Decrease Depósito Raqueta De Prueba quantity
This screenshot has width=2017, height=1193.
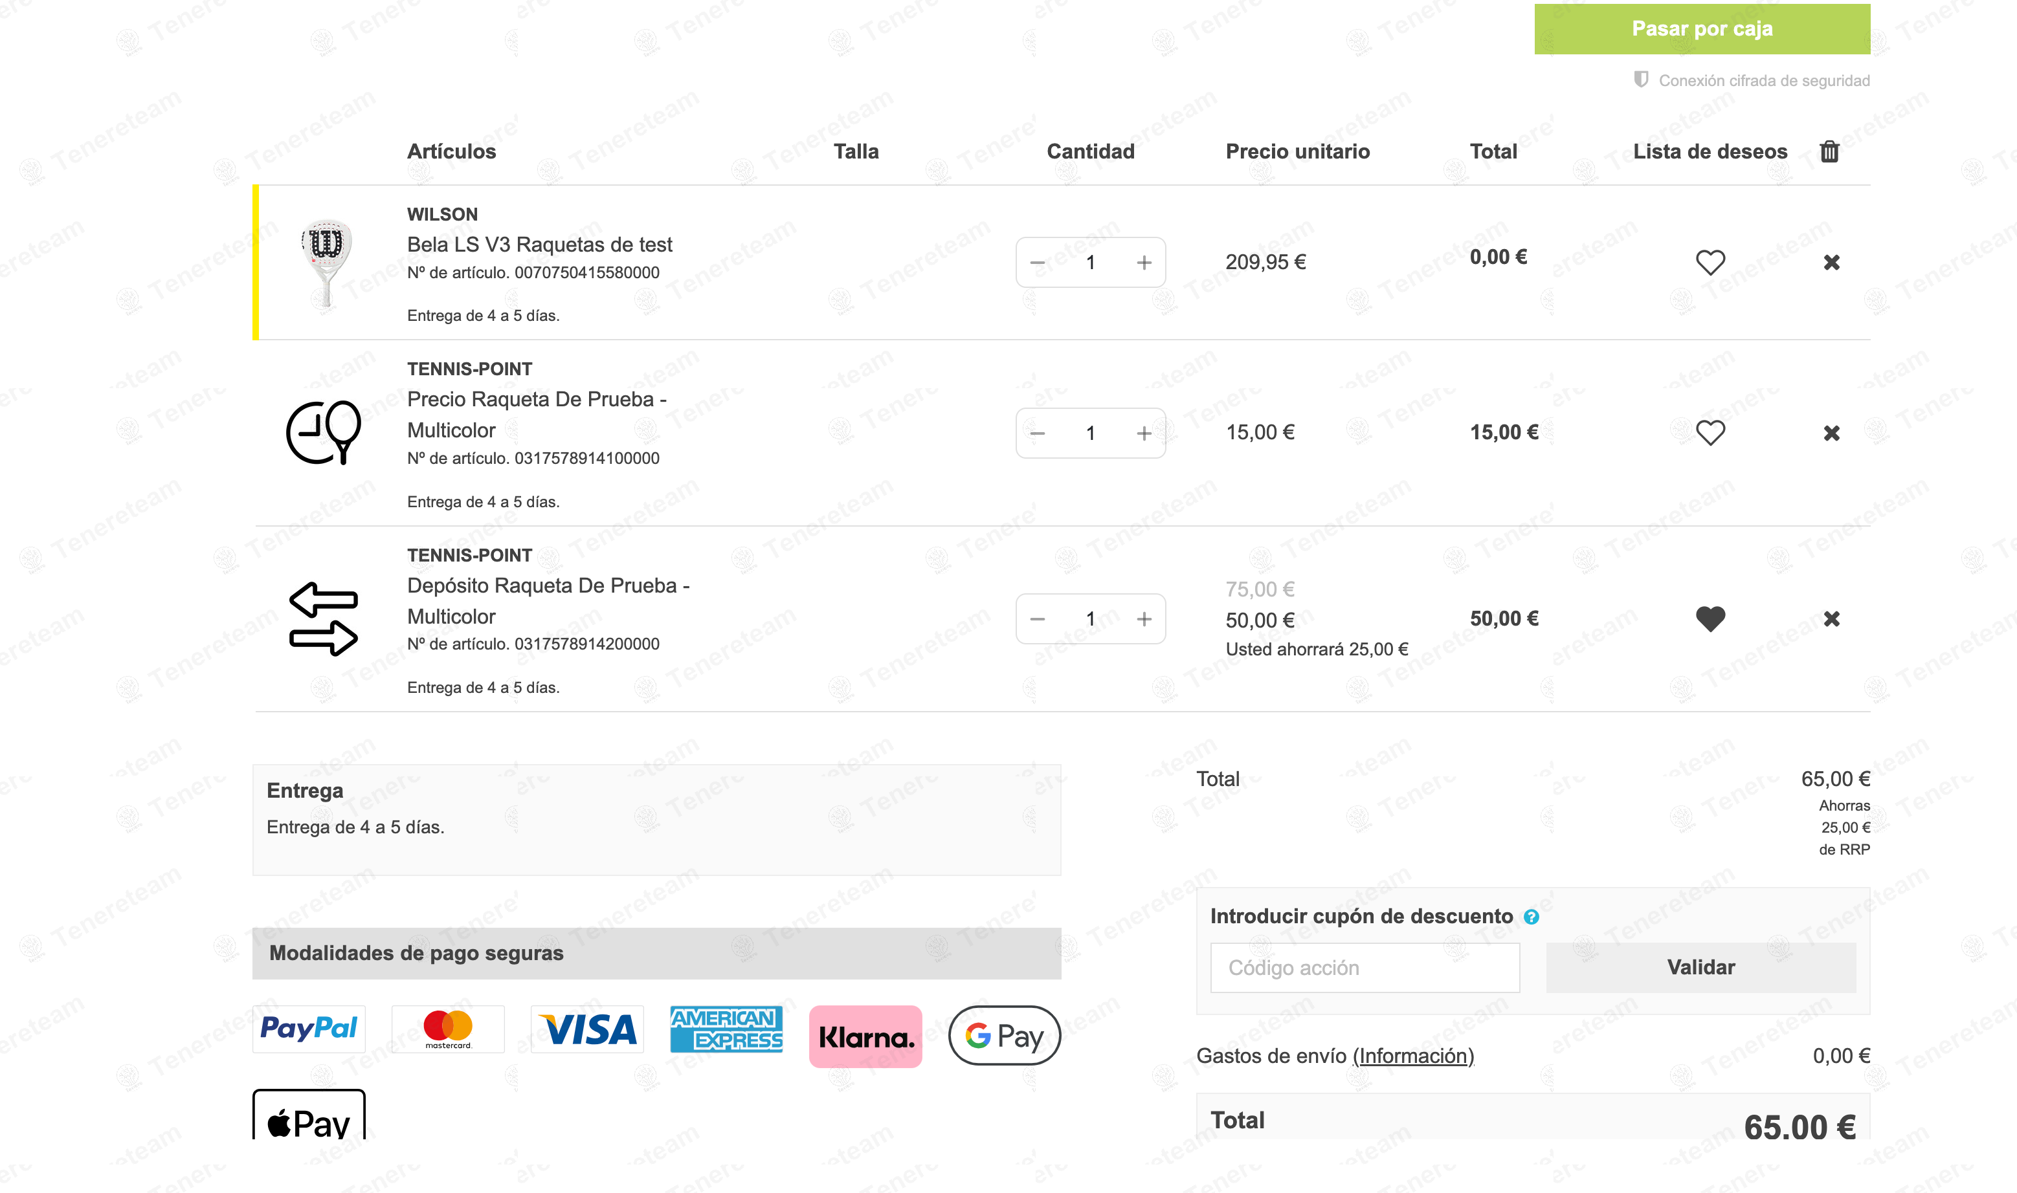[x=1038, y=620]
